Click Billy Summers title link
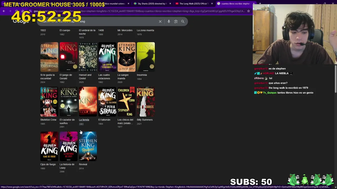This screenshot has width=337, height=189. (x=145, y=120)
